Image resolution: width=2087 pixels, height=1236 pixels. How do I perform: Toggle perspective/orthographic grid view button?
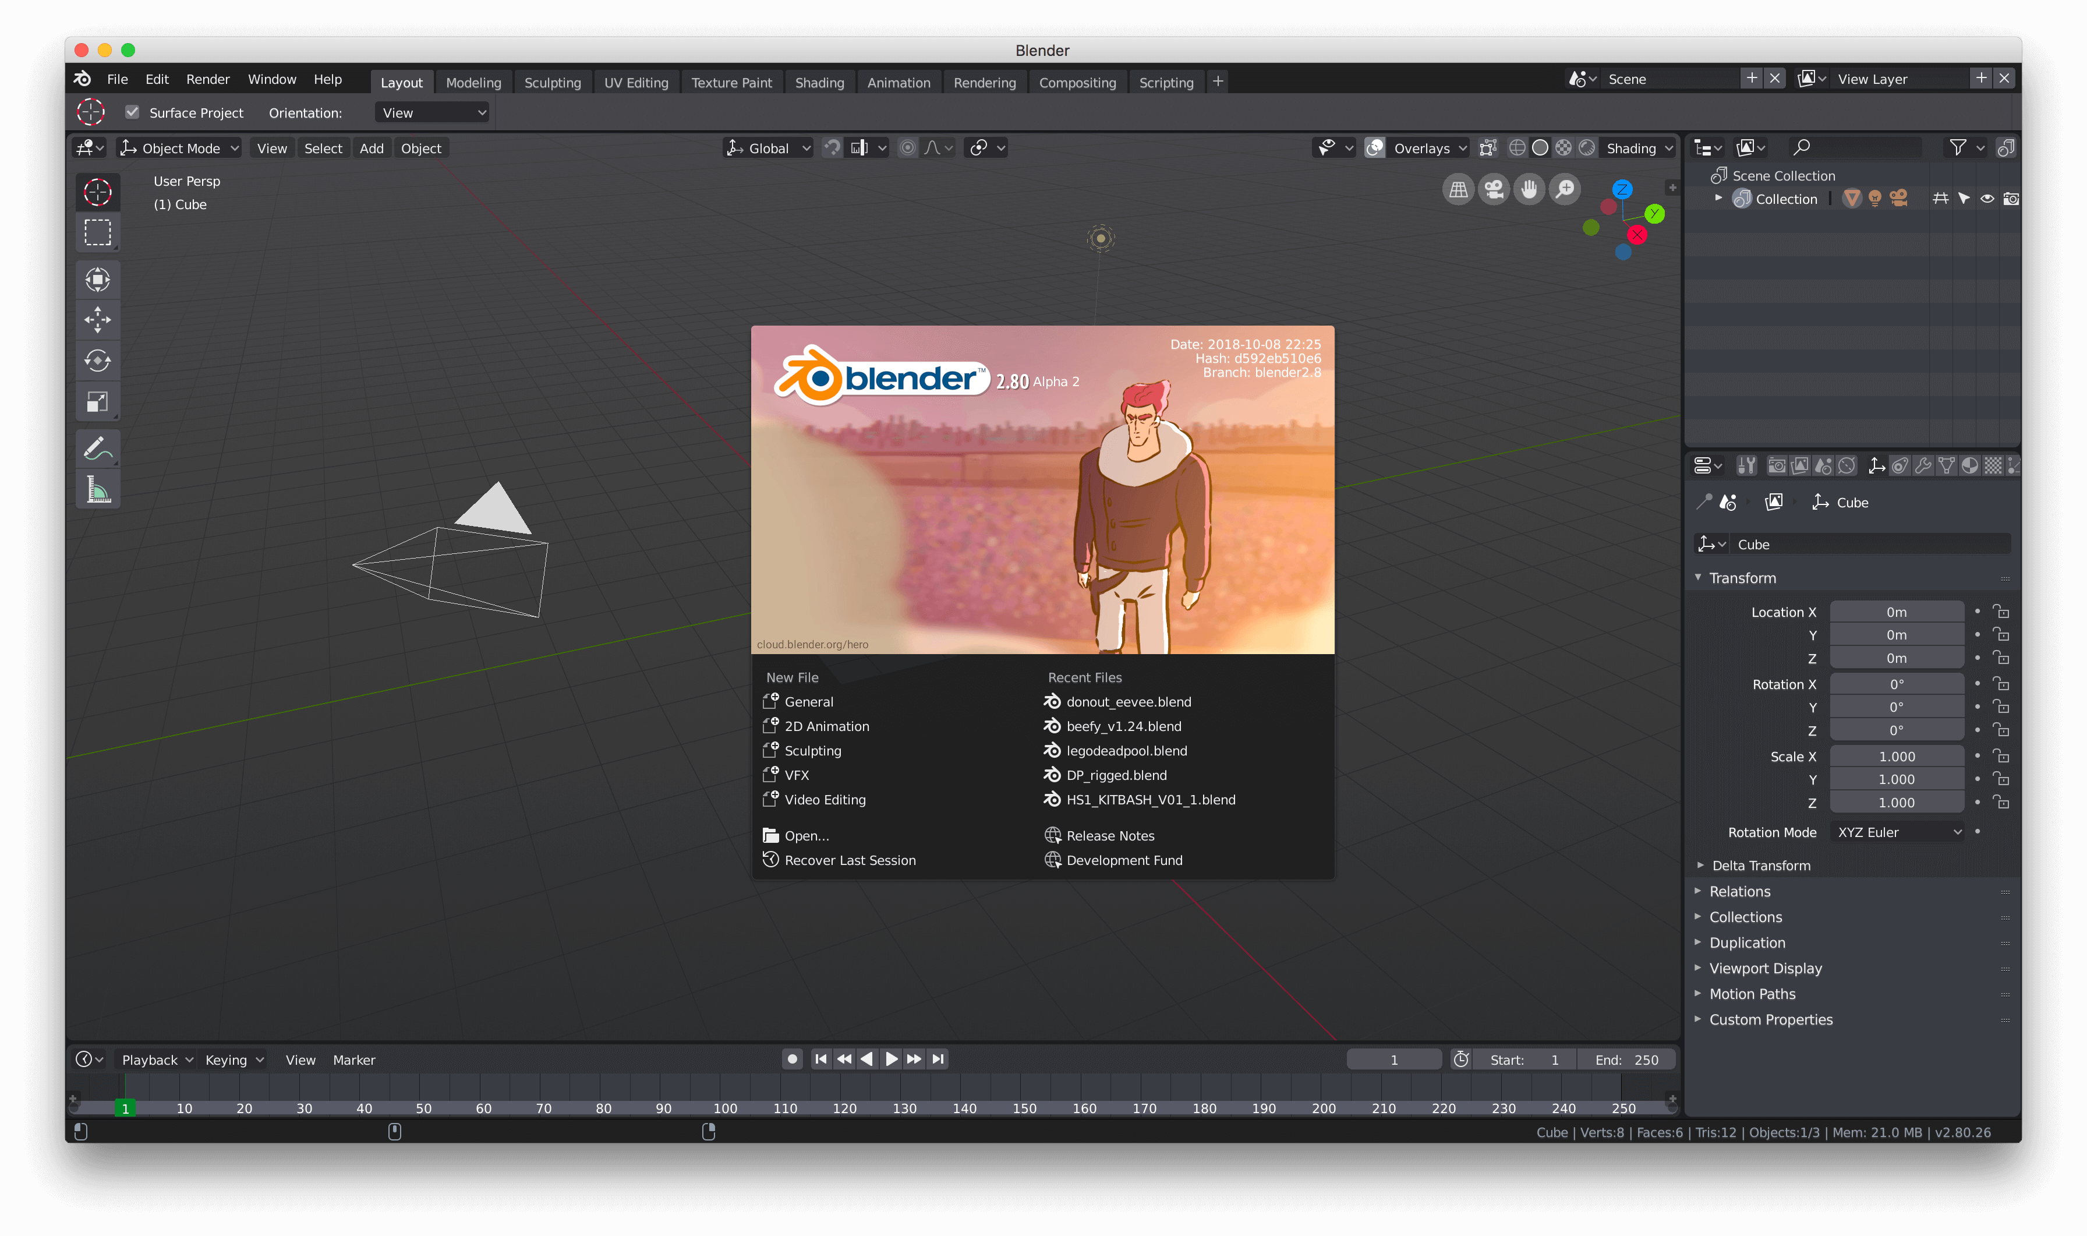[x=1458, y=190]
